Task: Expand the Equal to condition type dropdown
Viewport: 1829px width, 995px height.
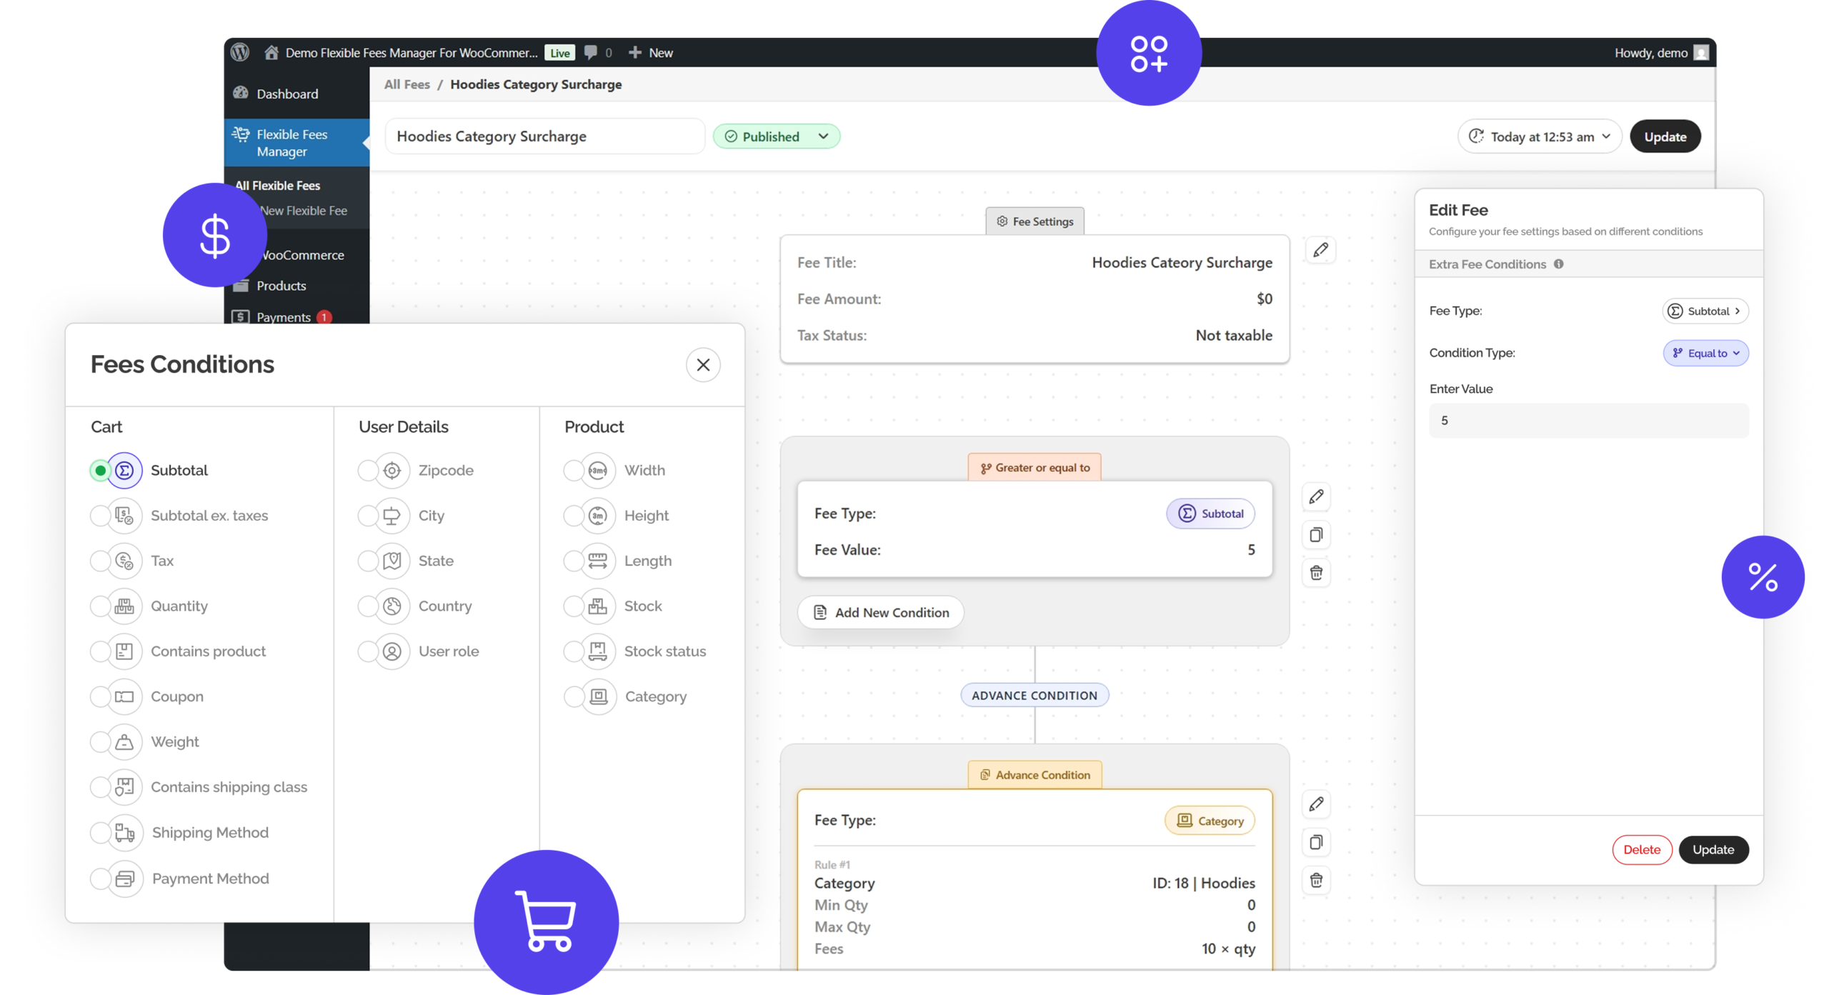Action: click(x=1705, y=354)
